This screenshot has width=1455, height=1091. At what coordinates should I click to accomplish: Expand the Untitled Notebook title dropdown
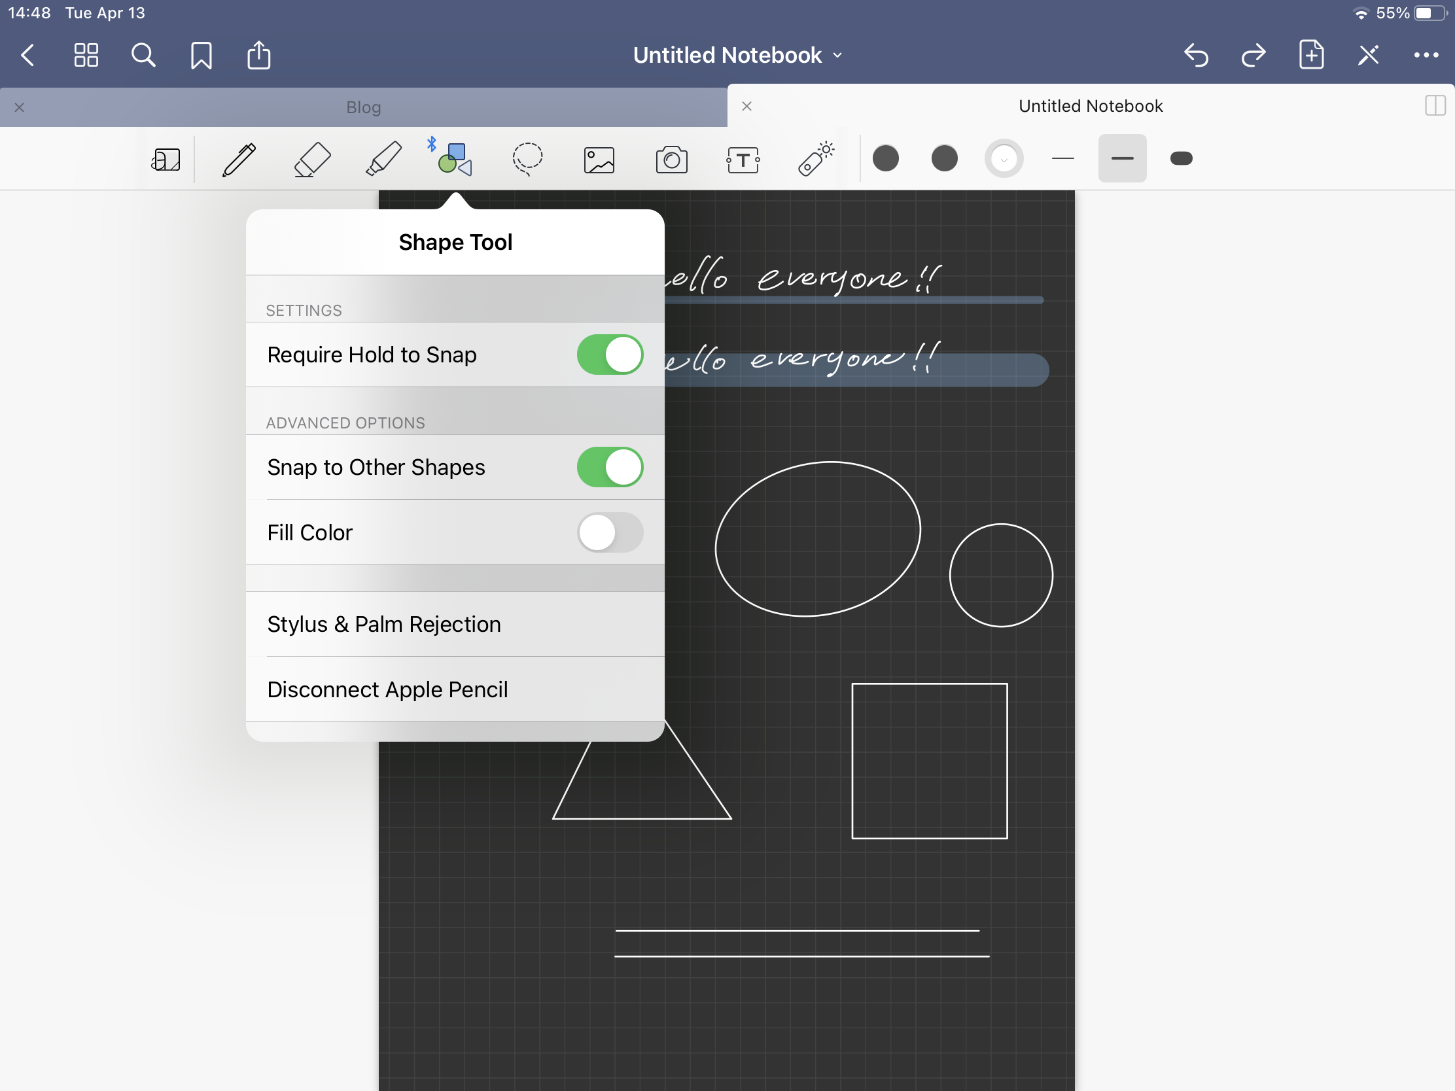tap(737, 55)
